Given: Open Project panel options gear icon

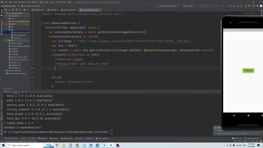Looking at the screenshot, I should 25,10.
